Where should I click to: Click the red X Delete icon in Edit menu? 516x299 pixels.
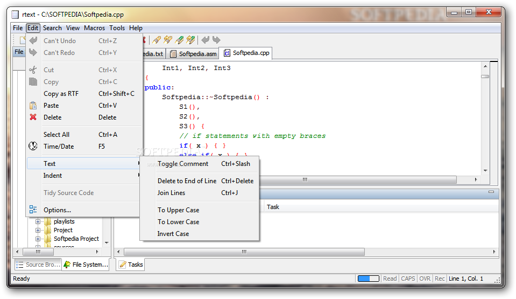33,117
